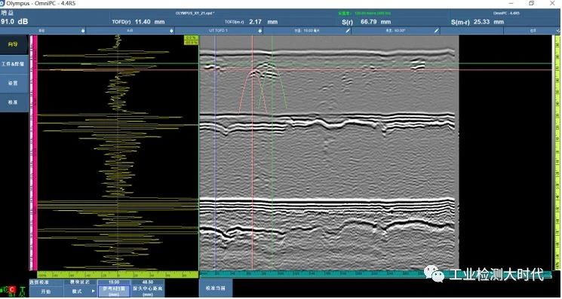The height and width of the screenshot is (299, 562).
Task: Expand the A-B layout dropdown
Action: pyautogui.click(x=171, y=31)
